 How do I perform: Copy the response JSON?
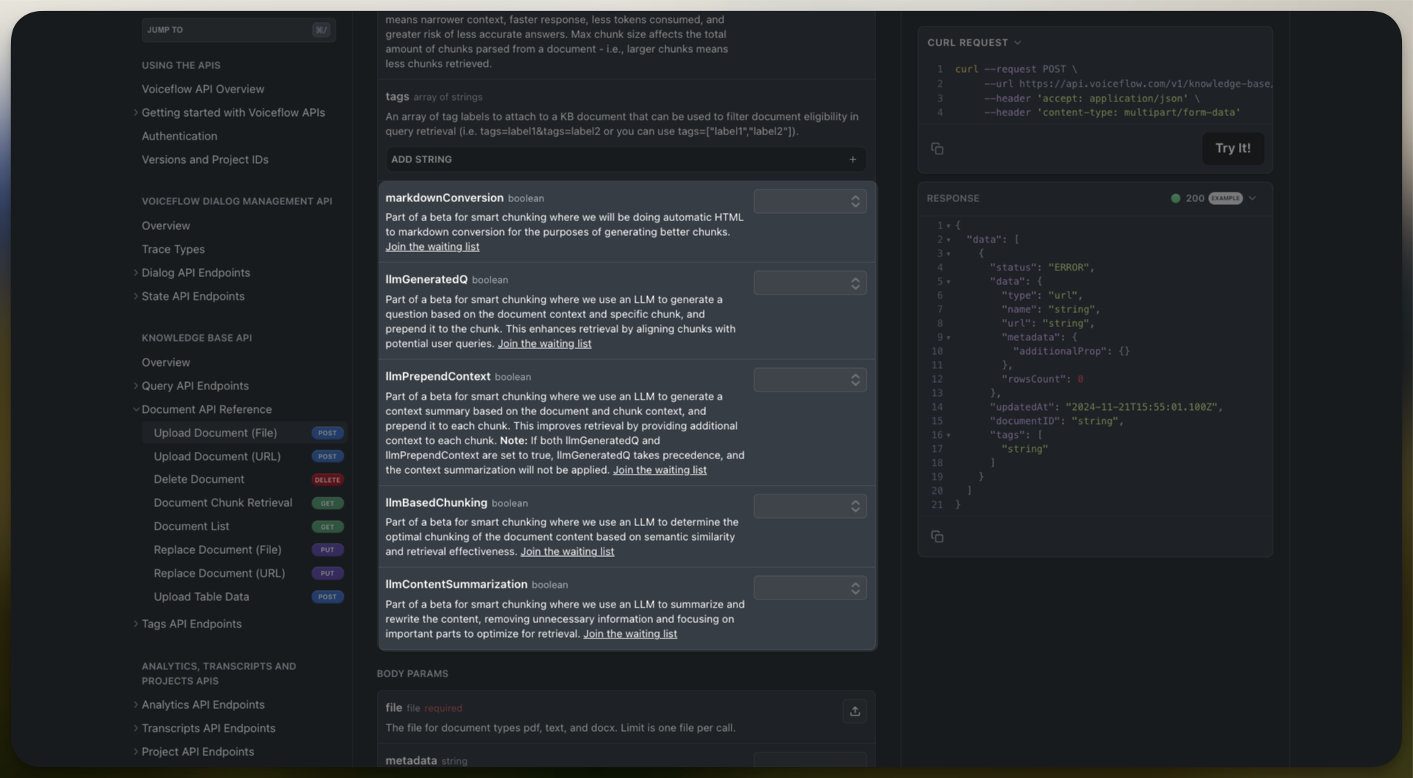coord(937,536)
